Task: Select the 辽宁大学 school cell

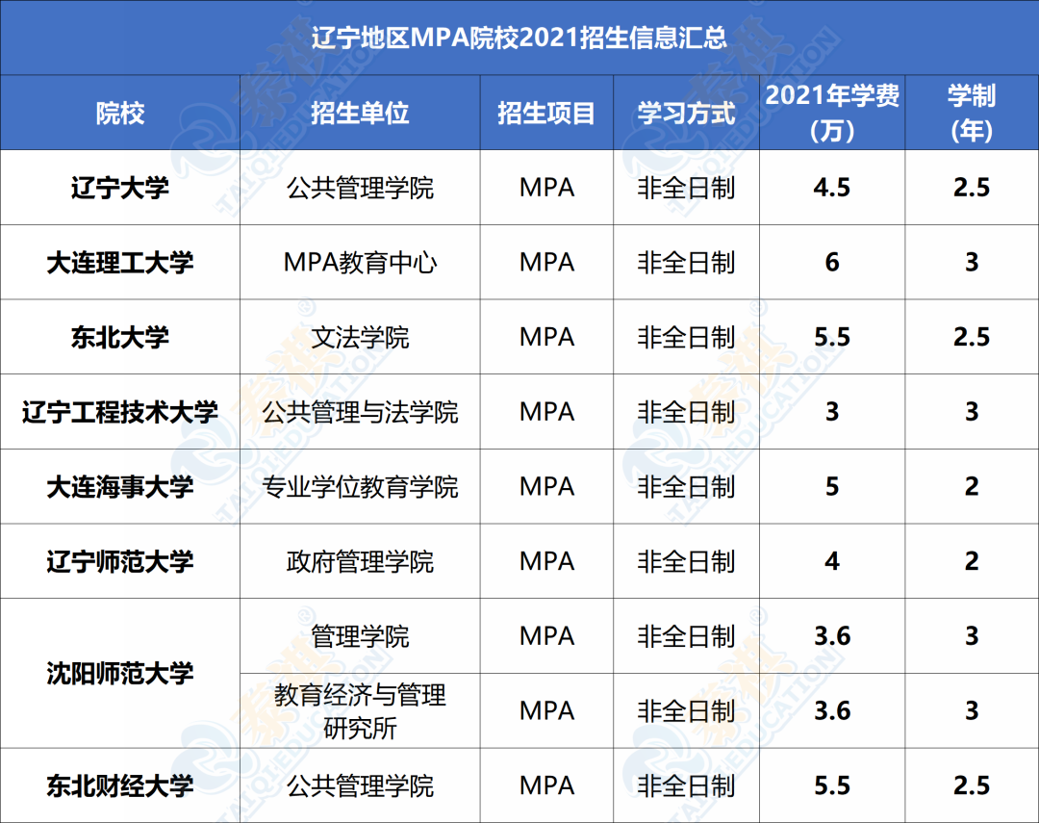Action: 120,188
